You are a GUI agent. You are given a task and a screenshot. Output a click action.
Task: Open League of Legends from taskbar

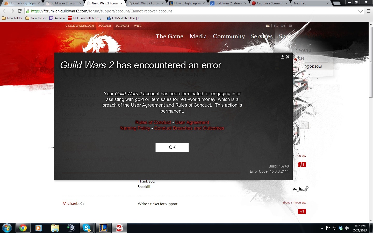(103, 228)
